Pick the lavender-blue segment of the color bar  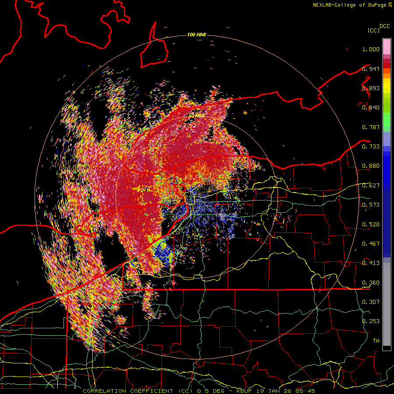tap(387, 140)
